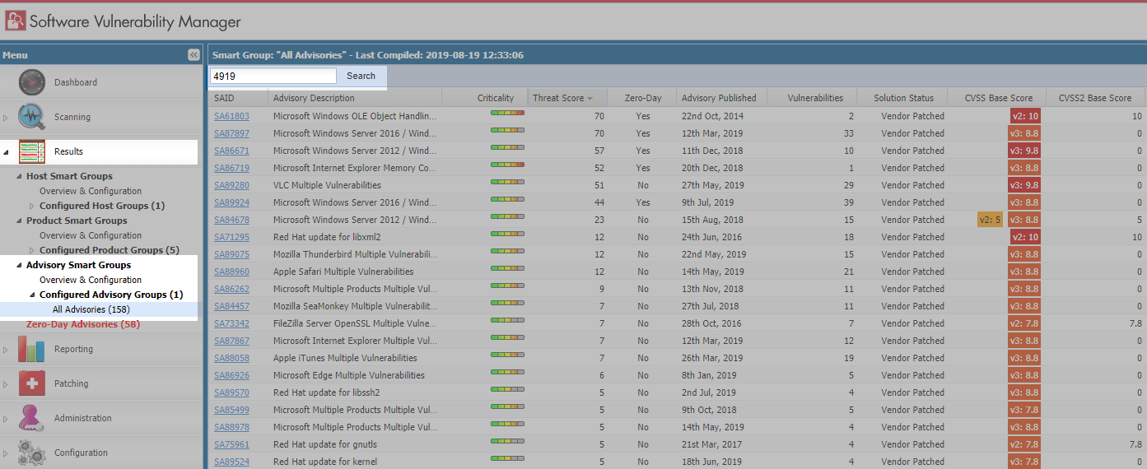This screenshot has width=1147, height=469.
Task: Click '22nd Oct, 2014' published date
Action: tap(712, 116)
